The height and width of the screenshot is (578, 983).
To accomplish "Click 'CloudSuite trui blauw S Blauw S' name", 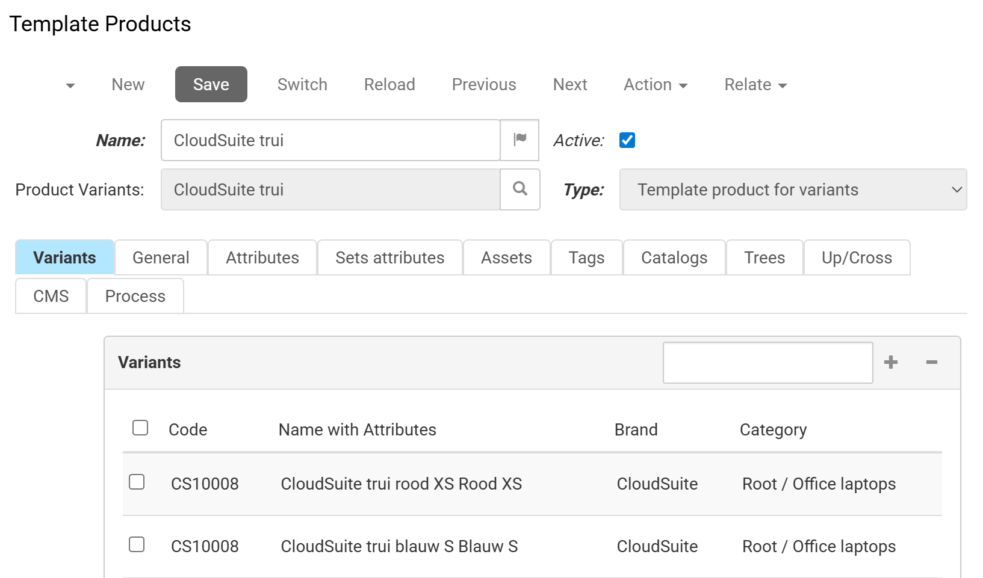I will pyautogui.click(x=399, y=546).
